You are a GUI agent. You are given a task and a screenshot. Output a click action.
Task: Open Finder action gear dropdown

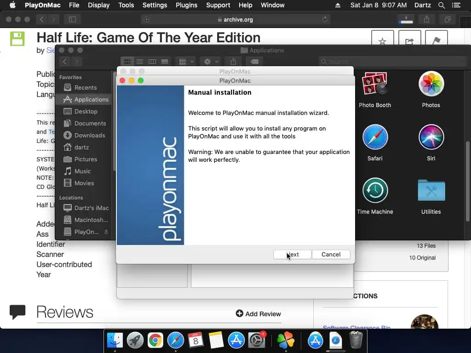(x=211, y=62)
